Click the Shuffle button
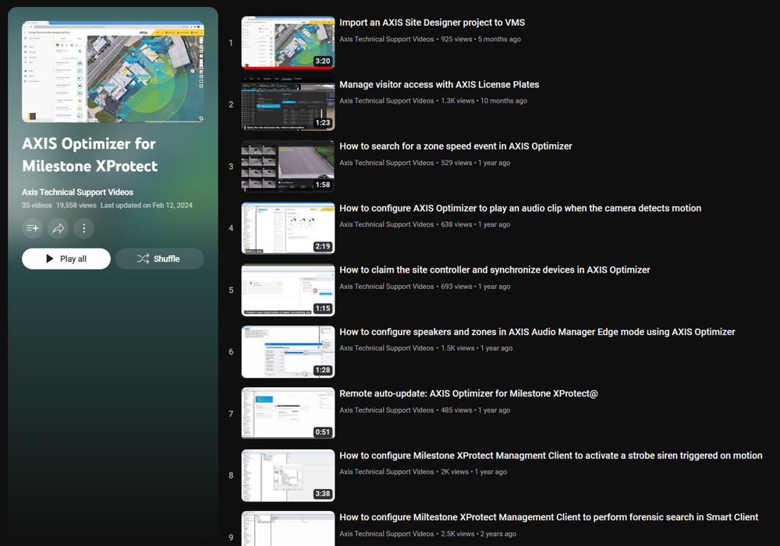Image resolution: width=780 pixels, height=546 pixels. (159, 259)
